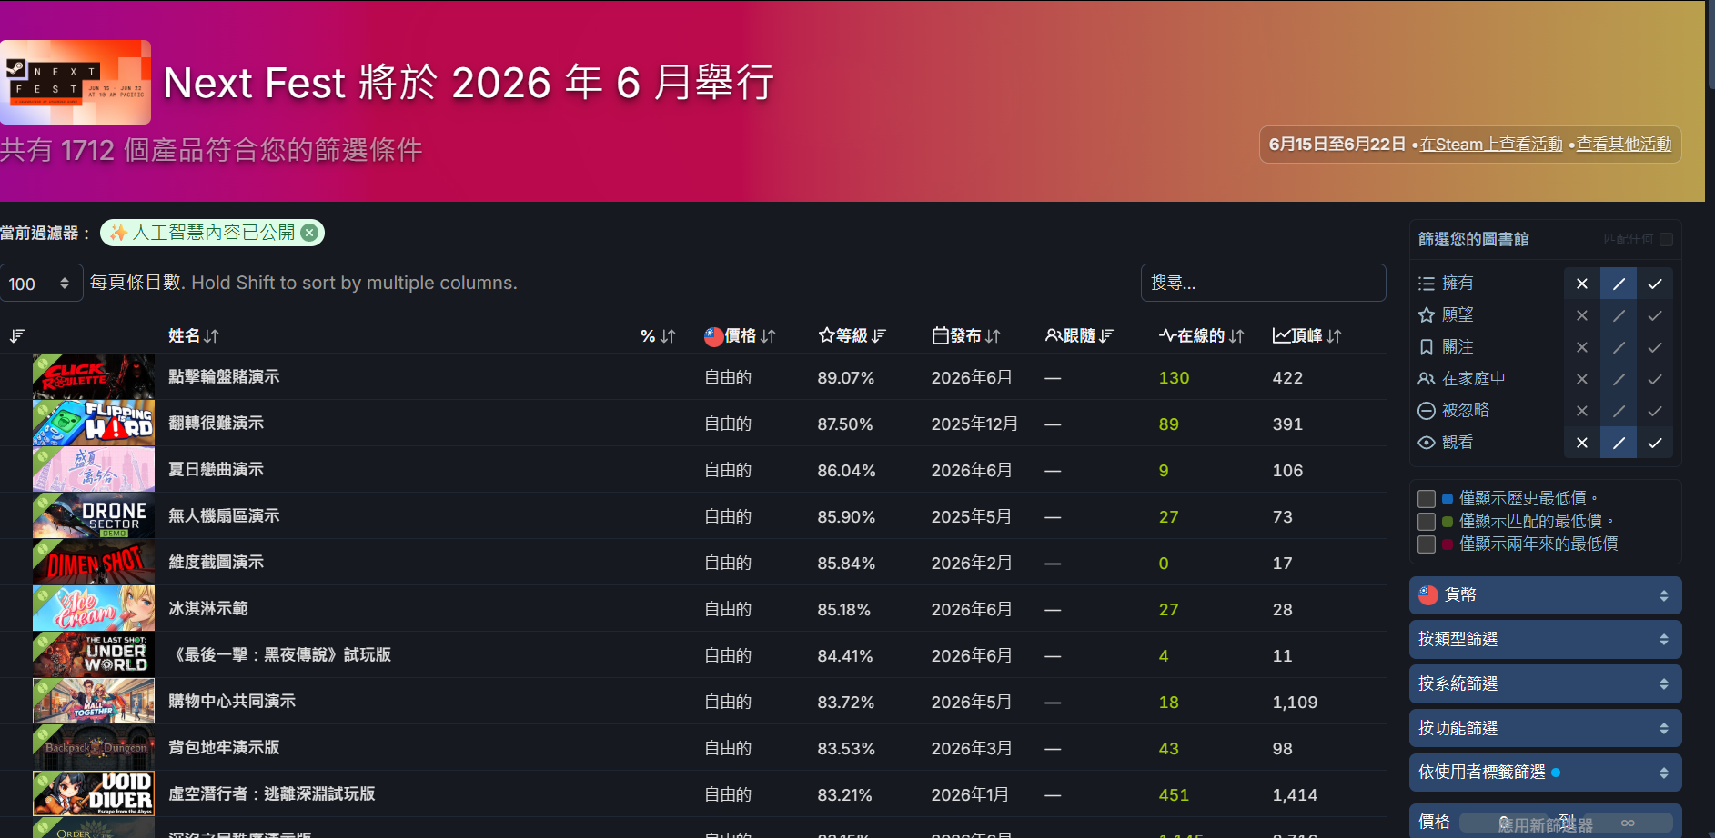Image resolution: width=1715 pixels, height=838 pixels.
Task: Toggle 匹配任何 checkbox in library filter
Action: [x=1666, y=239]
